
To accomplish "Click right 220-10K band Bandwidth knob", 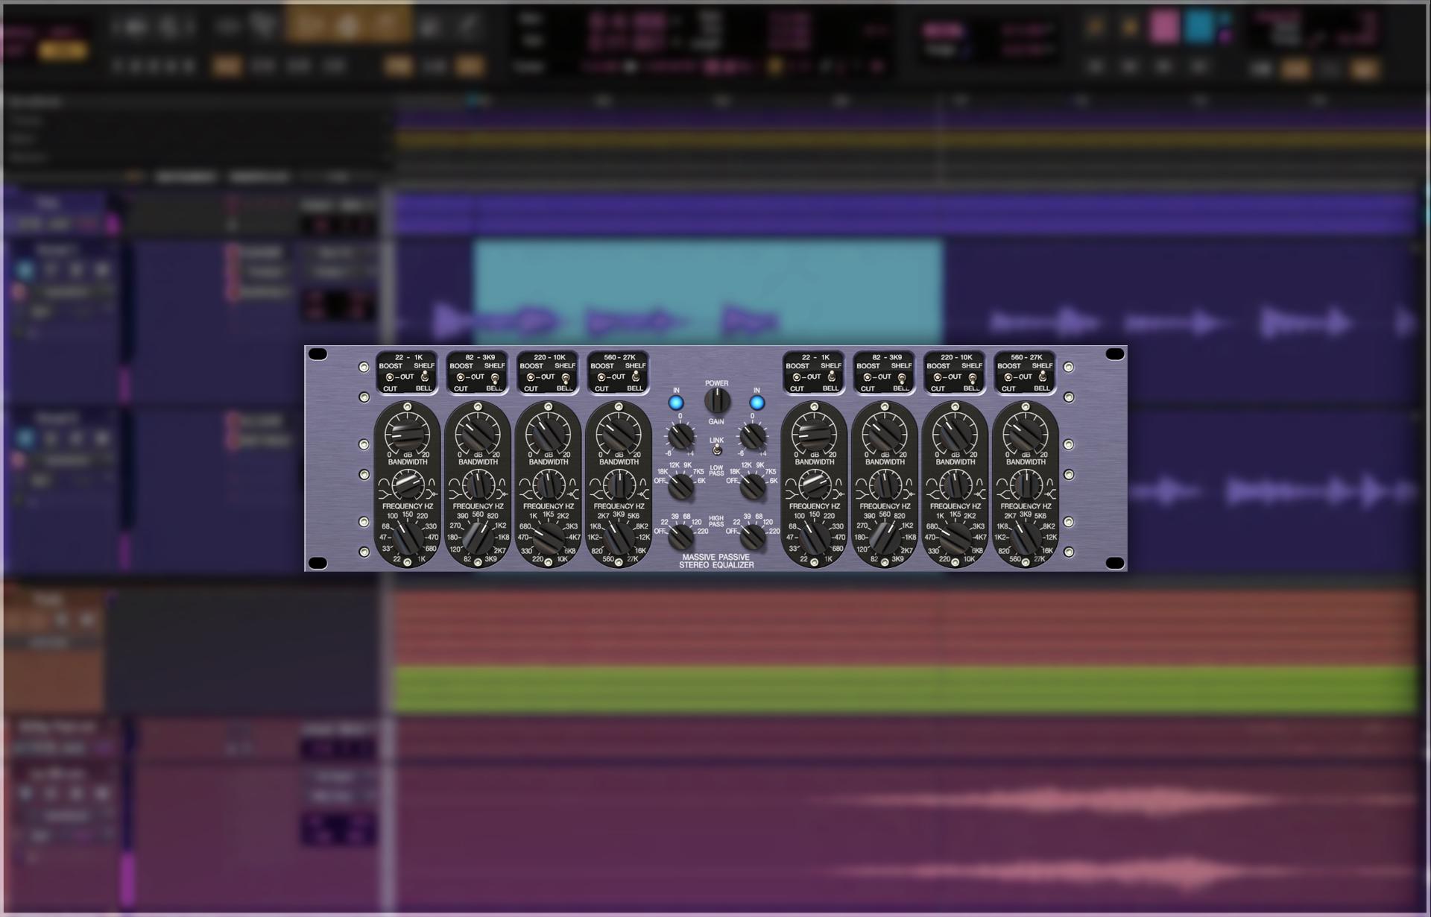I will click(955, 485).
